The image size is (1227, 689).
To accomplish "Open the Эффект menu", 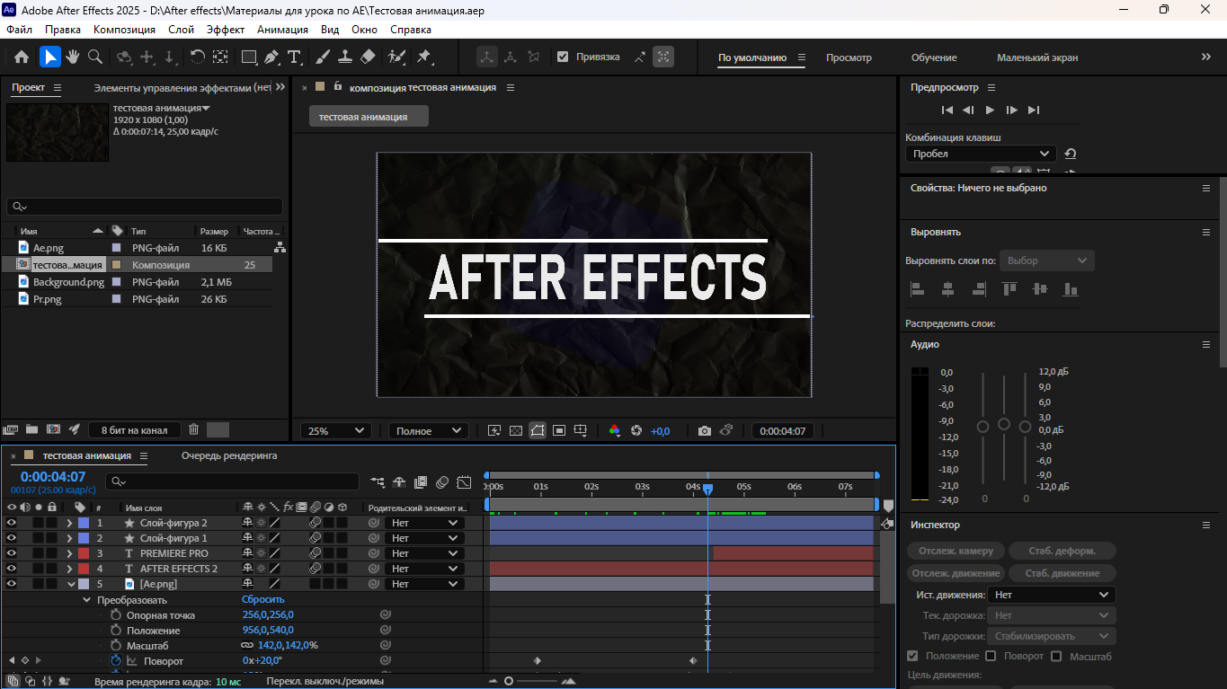I will (x=225, y=29).
